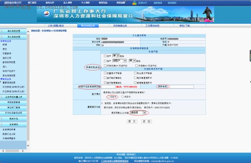Open the 帮助/下载 tab

coord(184,25)
